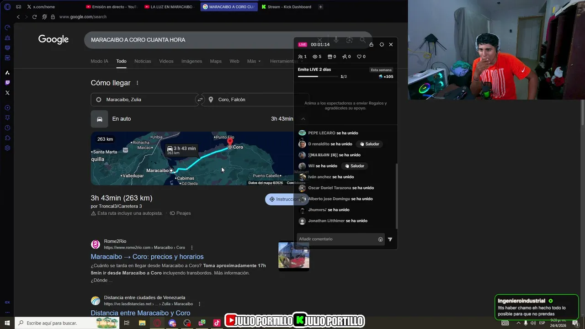585x329 pixels.
Task: Swap origin and destination arrows
Action: pyautogui.click(x=200, y=100)
